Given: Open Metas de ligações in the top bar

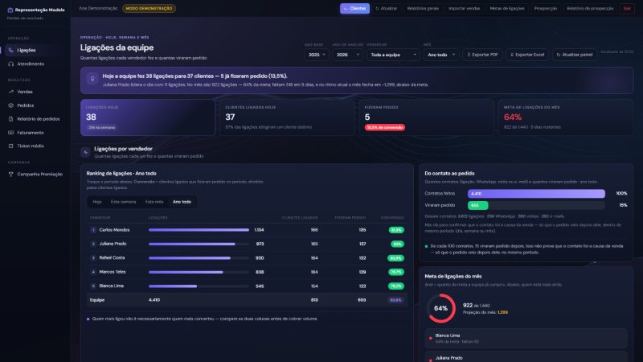Looking at the screenshot, I should 507,9.
